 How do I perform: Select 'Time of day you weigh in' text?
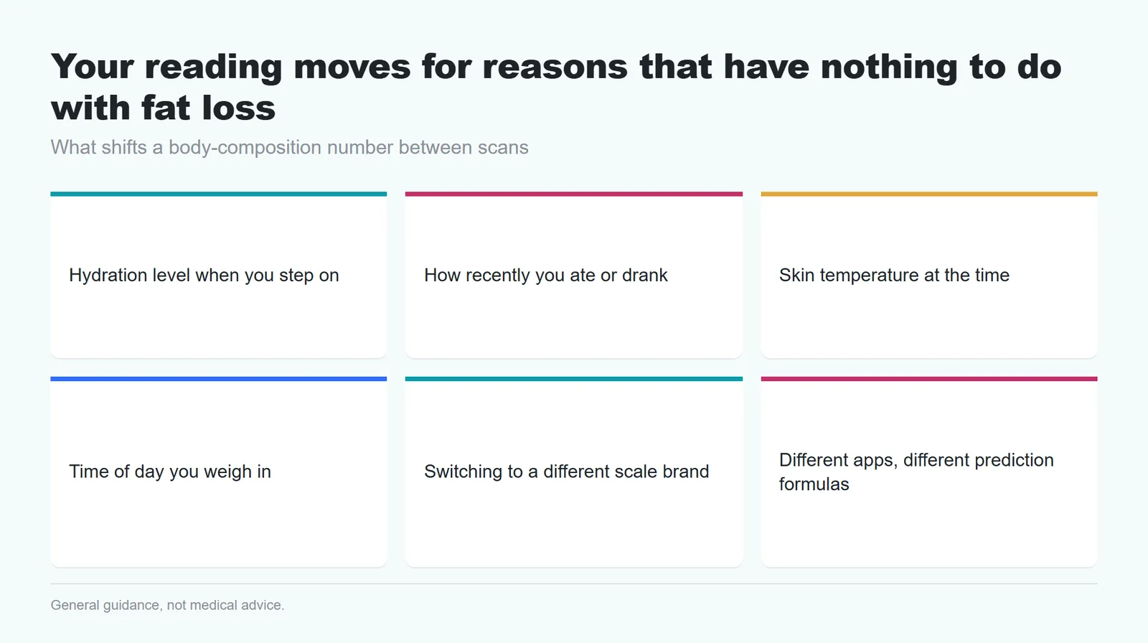pos(170,472)
